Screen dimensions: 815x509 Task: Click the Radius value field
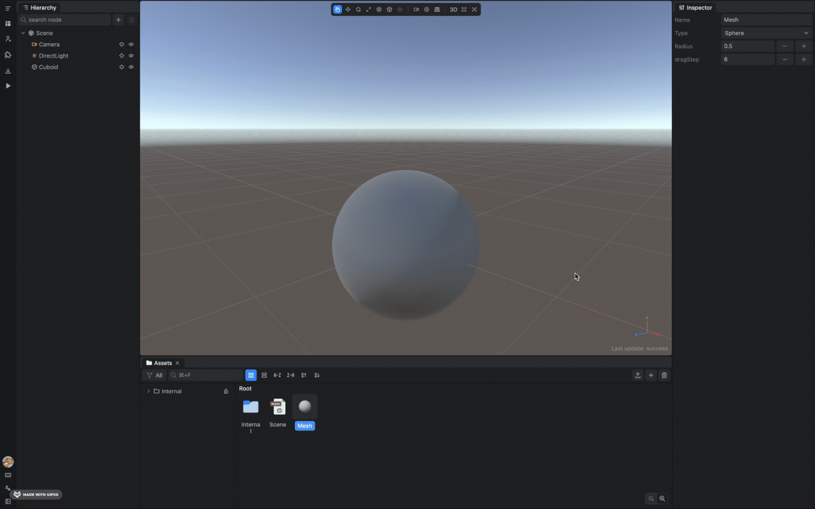click(747, 46)
